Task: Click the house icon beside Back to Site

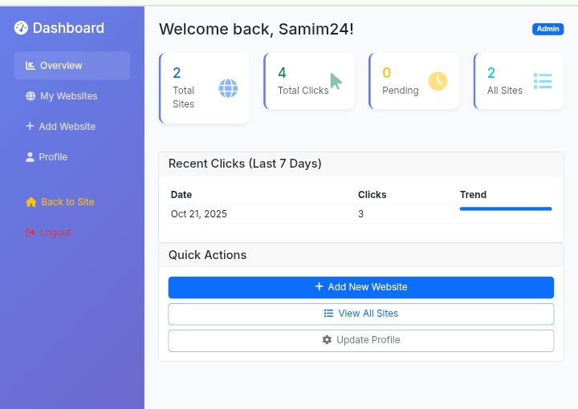Action: (31, 202)
